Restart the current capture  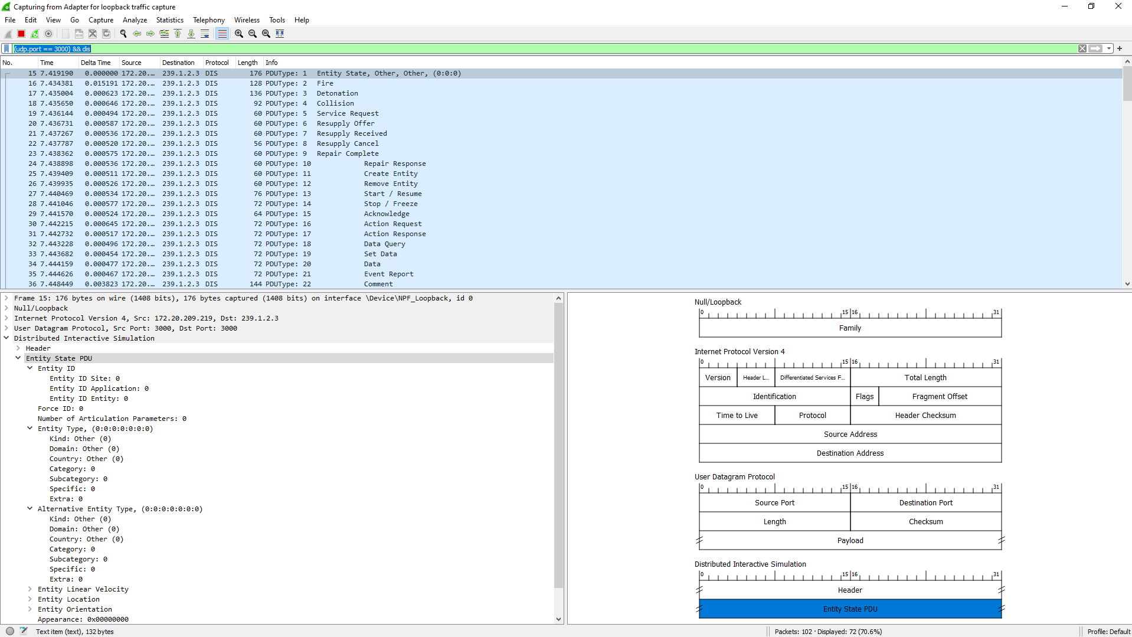pyautogui.click(x=35, y=34)
